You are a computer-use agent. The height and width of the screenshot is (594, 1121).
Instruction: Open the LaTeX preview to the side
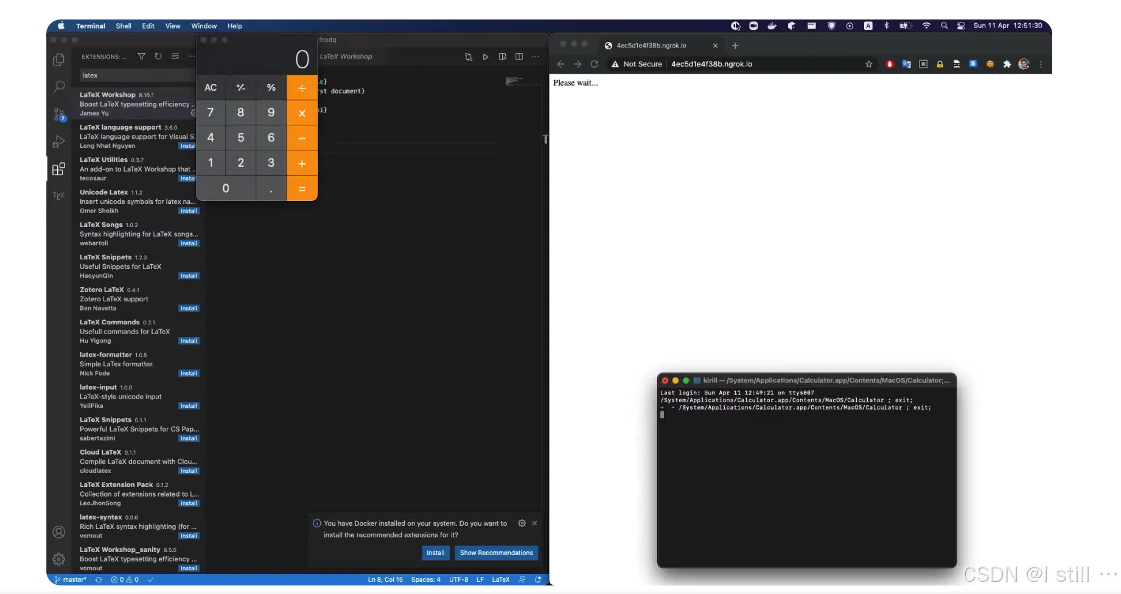coord(503,57)
